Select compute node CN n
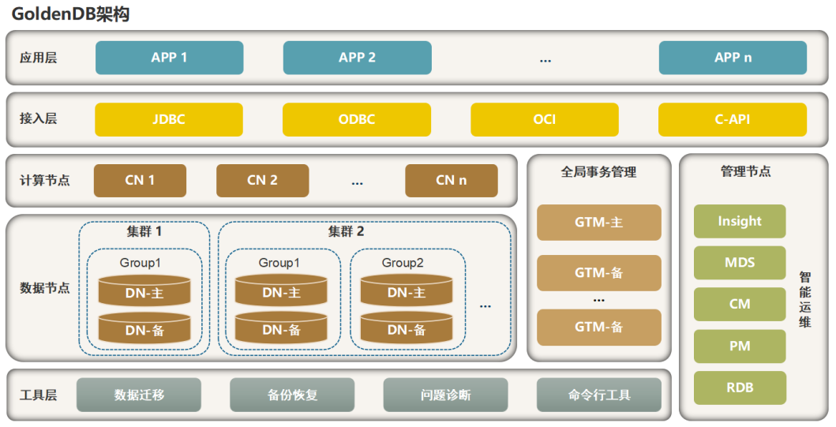 (x=452, y=181)
